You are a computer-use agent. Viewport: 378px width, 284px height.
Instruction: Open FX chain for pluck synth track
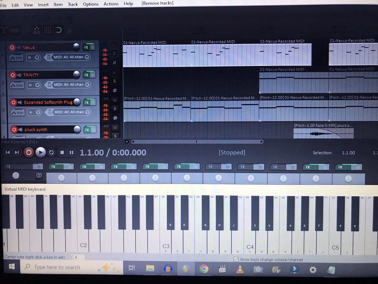pyautogui.click(x=87, y=130)
